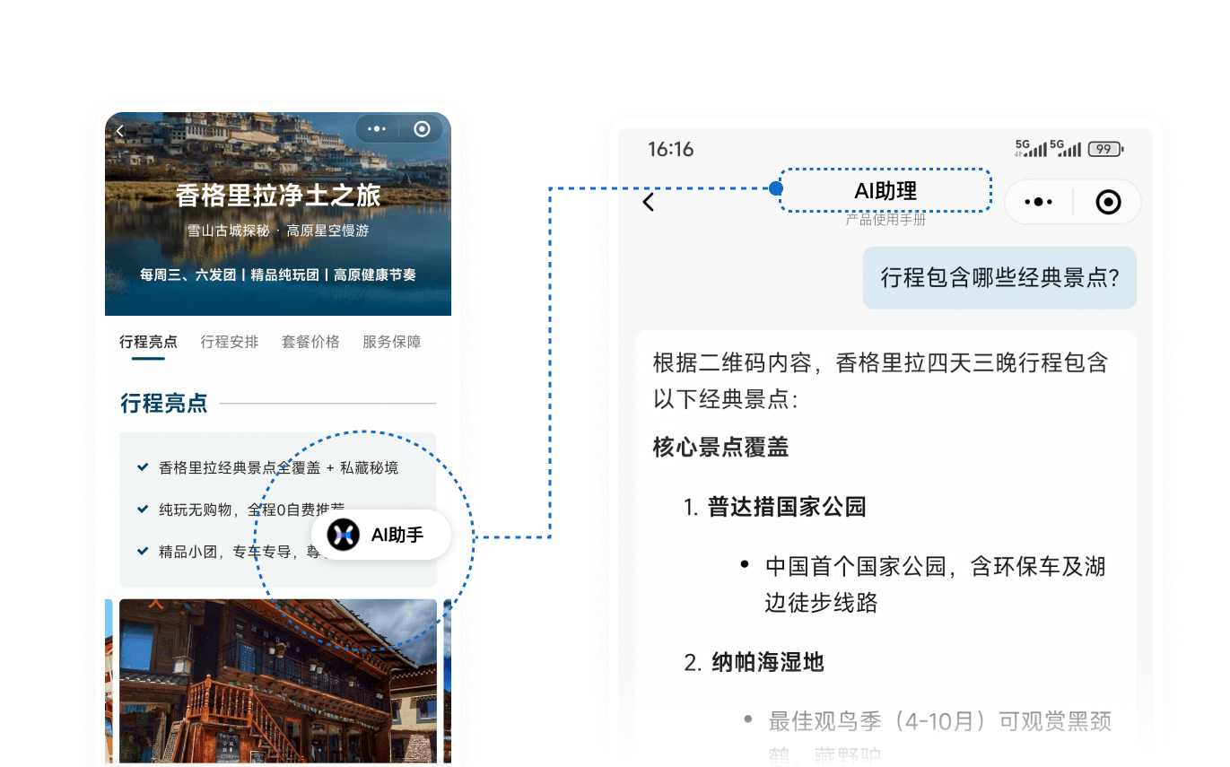Open the three-dot menu on the travel banner
Viewport: 1230px width, 767px height.
coord(377,129)
